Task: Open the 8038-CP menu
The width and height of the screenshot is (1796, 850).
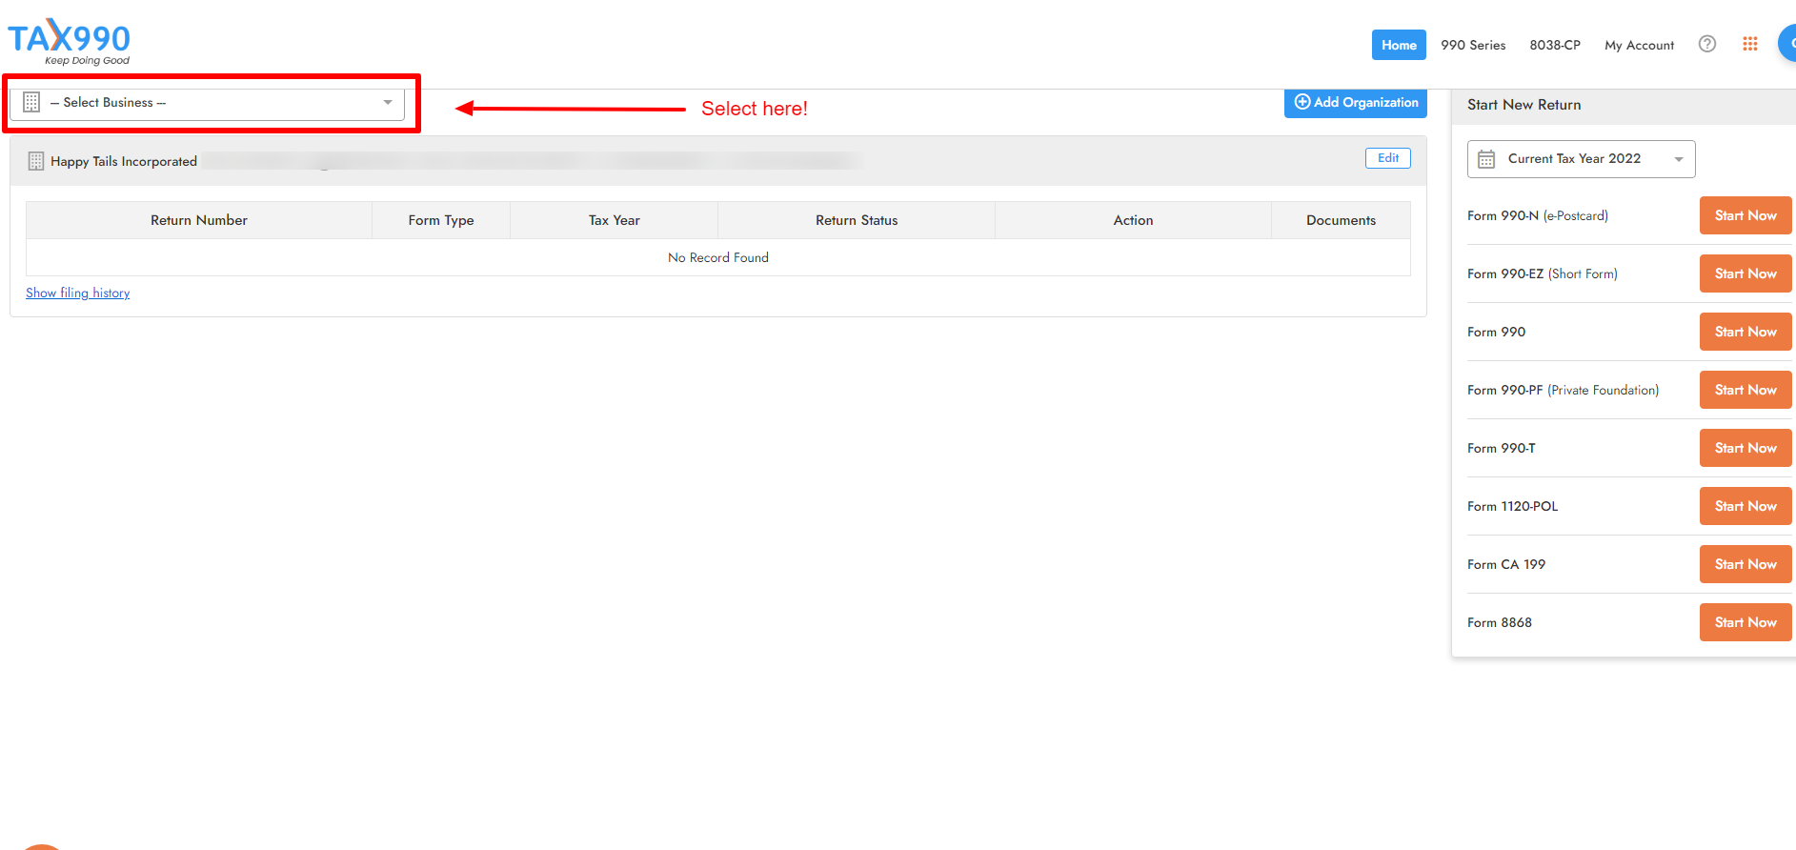Action: [x=1555, y=45]
